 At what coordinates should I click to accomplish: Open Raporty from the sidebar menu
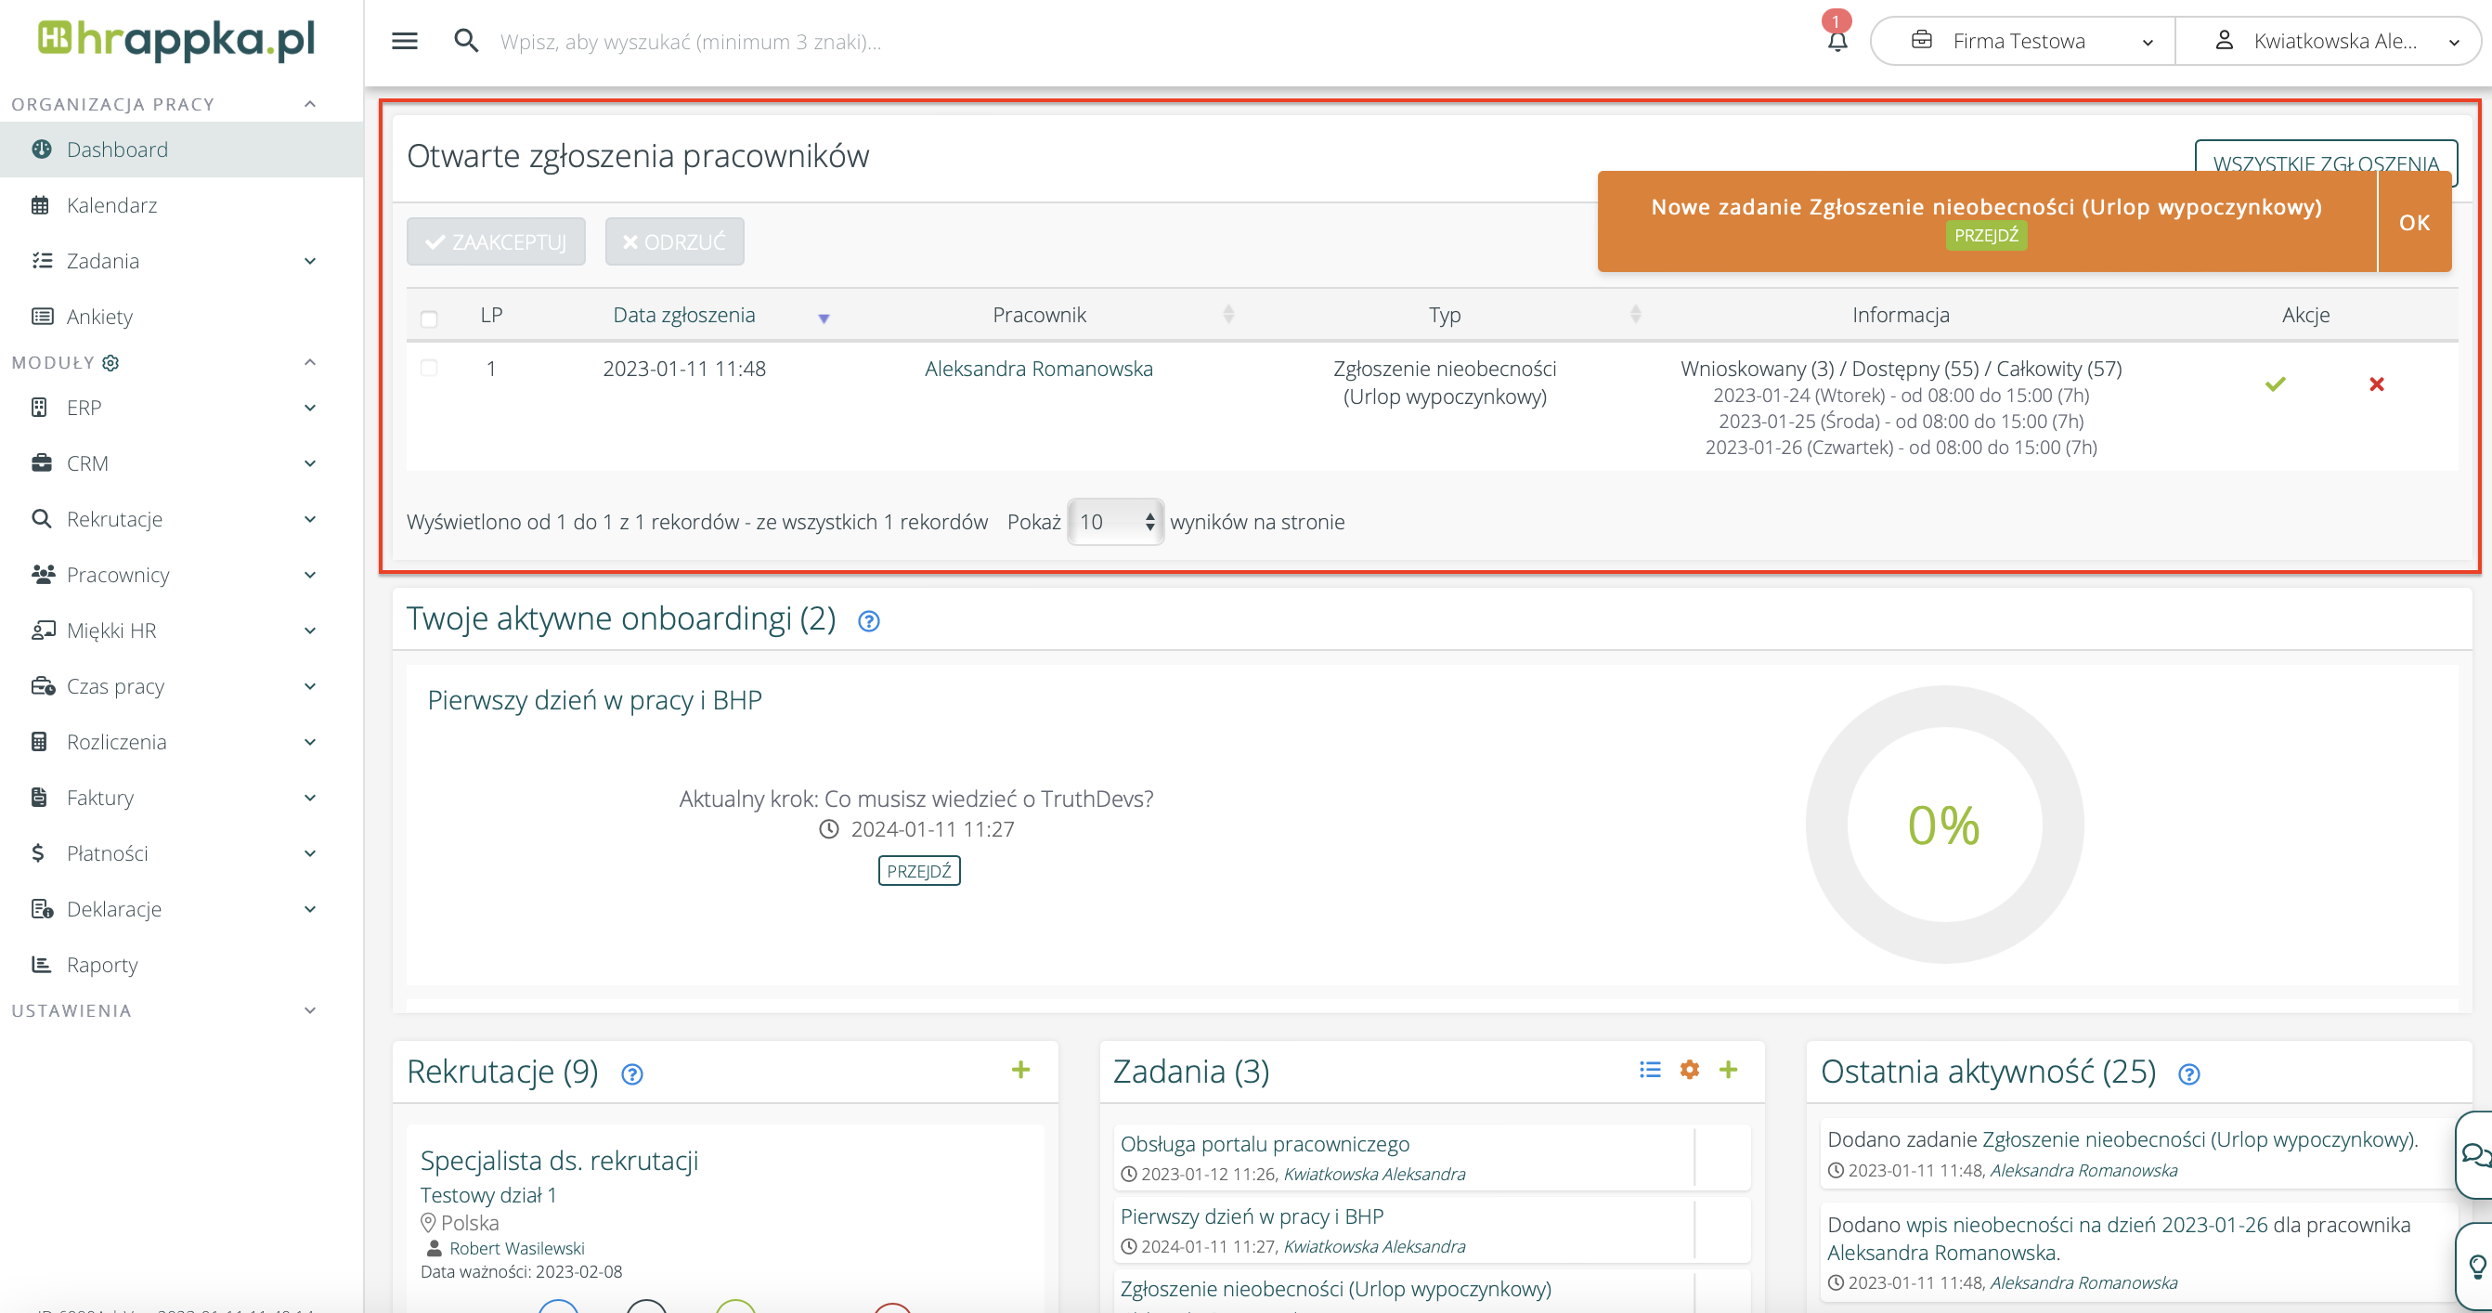[x=101, y=965]
